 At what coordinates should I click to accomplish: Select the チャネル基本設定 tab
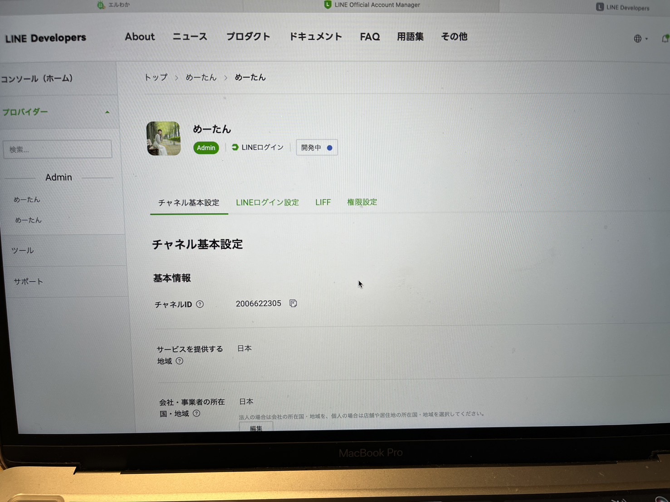(x=189, y=203)
